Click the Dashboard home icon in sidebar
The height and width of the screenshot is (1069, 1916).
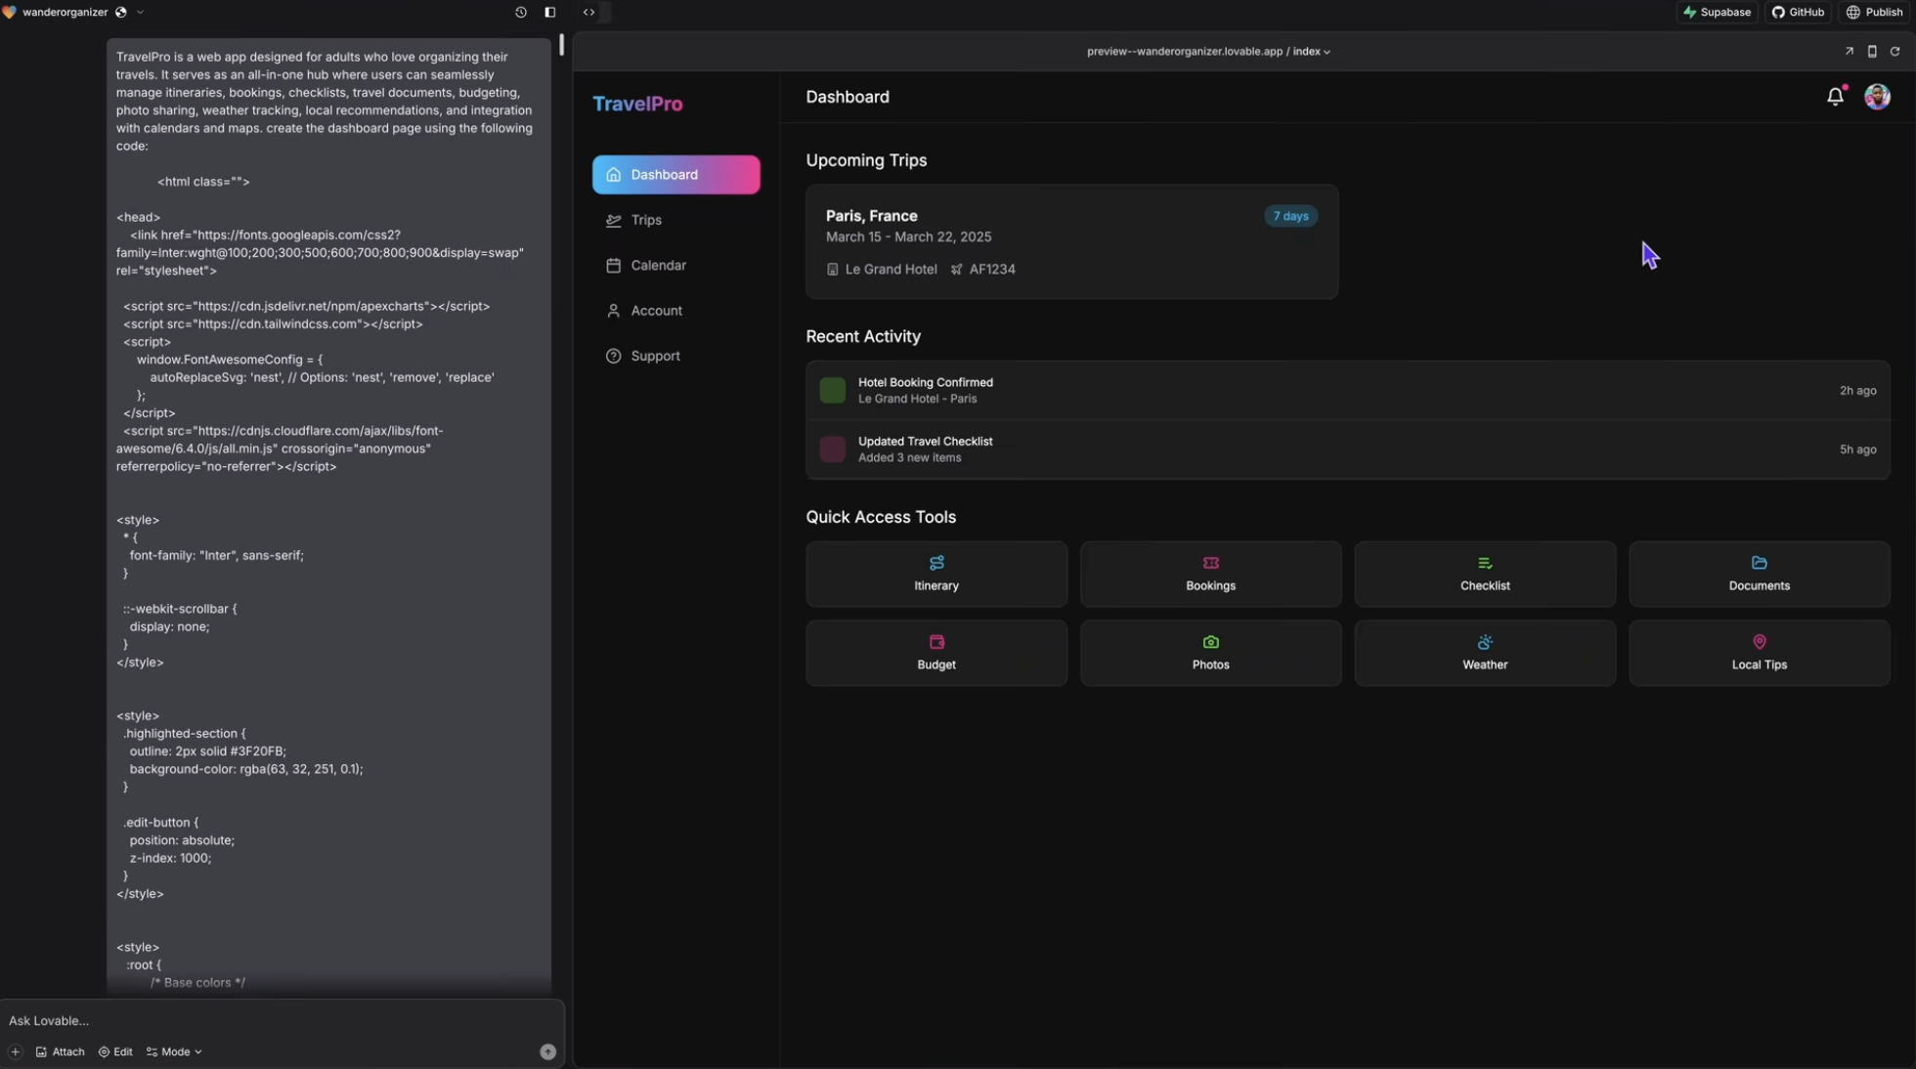point(613,175)
